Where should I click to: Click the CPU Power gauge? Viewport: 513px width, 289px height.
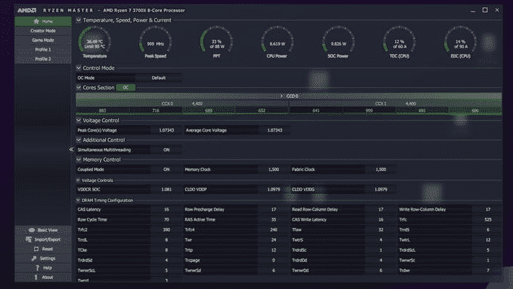[x=277, y=43]
